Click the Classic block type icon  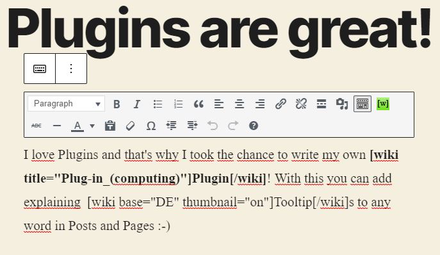40,69
